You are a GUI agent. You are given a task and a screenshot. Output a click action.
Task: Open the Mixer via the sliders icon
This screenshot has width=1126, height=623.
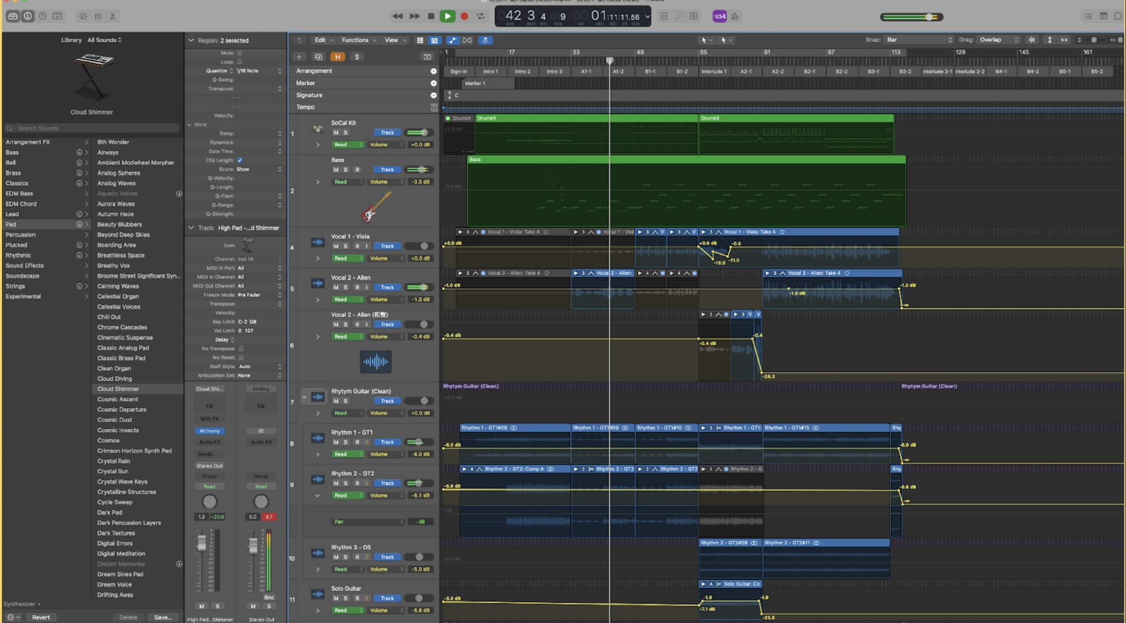(98, 16)
